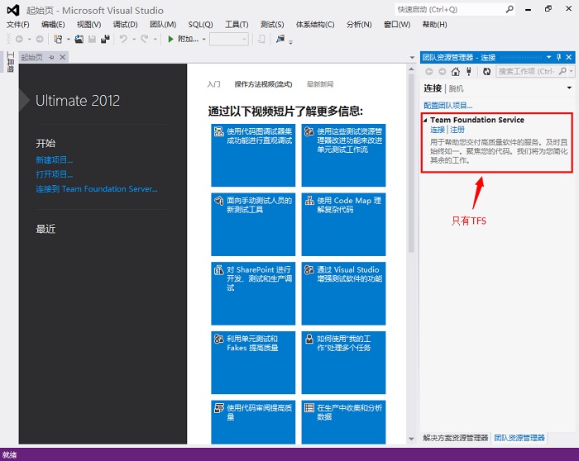579x461 pixels.
Task: Open the empty solution configuration combo box
Action: (229, 39)
